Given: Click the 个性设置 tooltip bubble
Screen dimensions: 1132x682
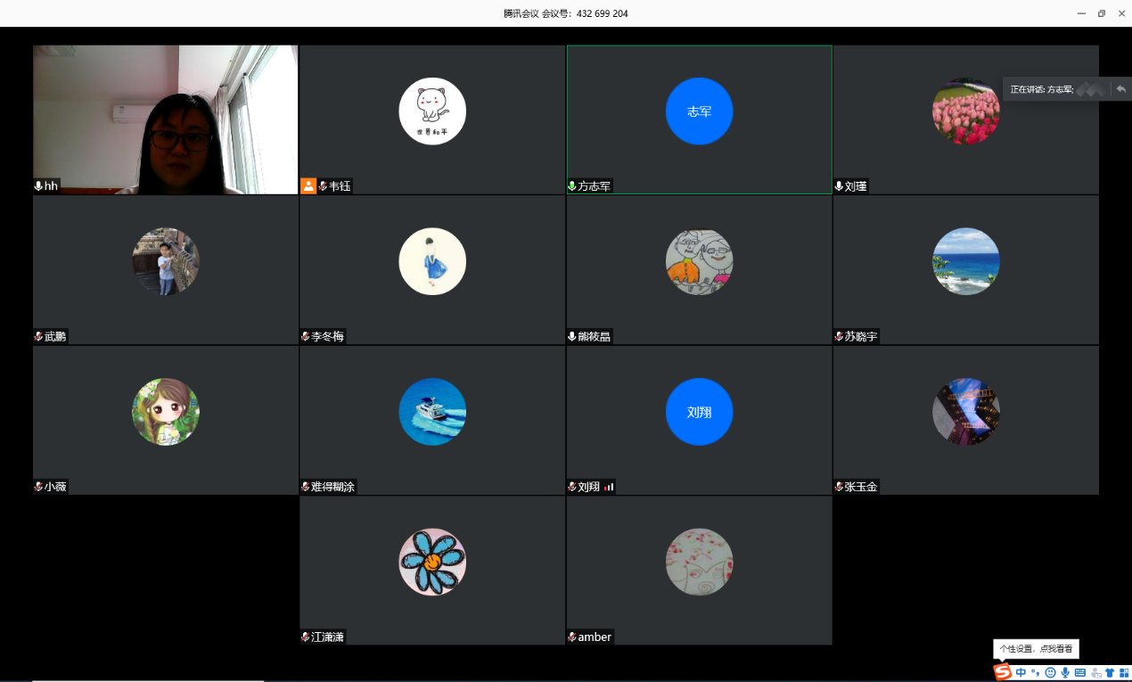Looking at the screenshot, I should 1035,649.
